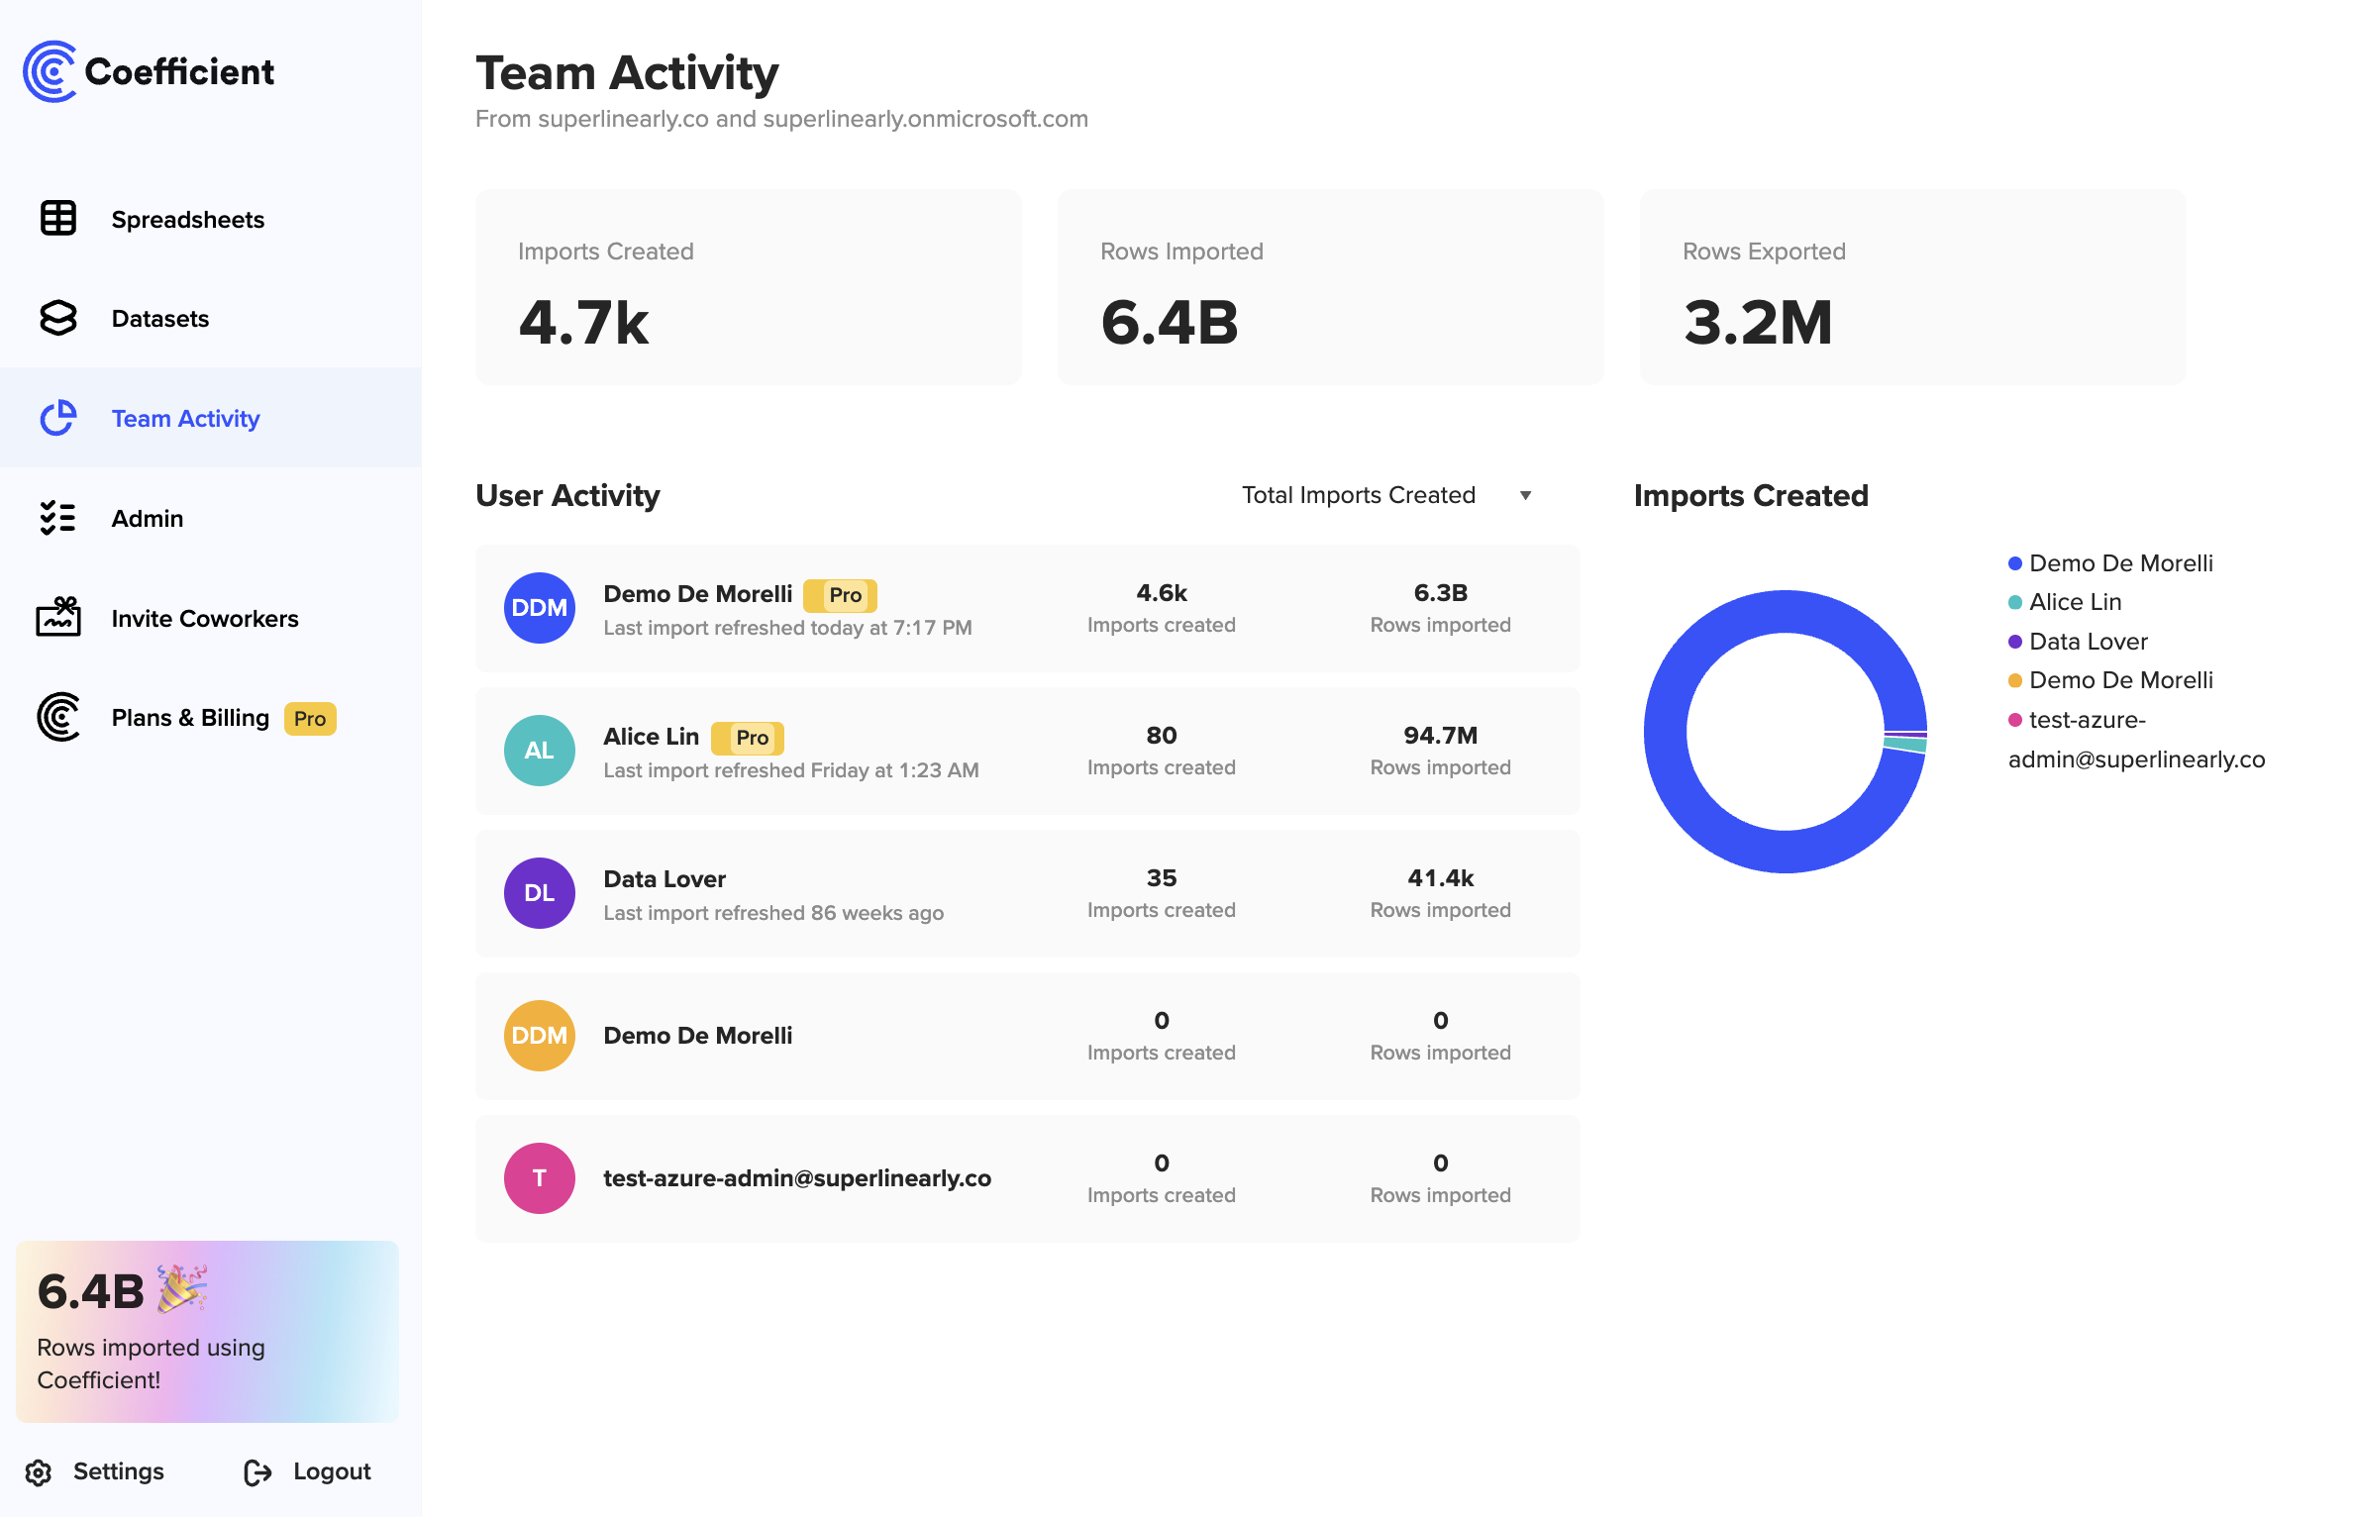The height and width of the screenshot is (1517, 2353).
Task: Click the Logout arrow icon
Action: click(x=257, y=1472)
